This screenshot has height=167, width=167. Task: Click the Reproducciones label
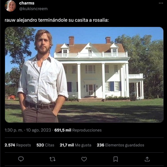coord(87,130)
